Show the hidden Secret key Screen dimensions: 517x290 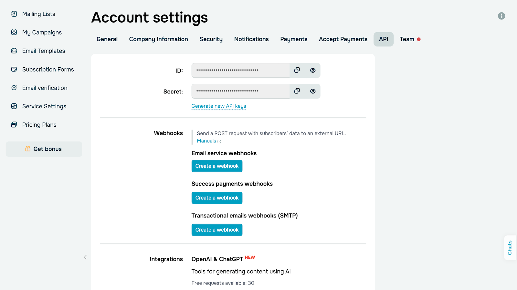(x=312, y=91)
